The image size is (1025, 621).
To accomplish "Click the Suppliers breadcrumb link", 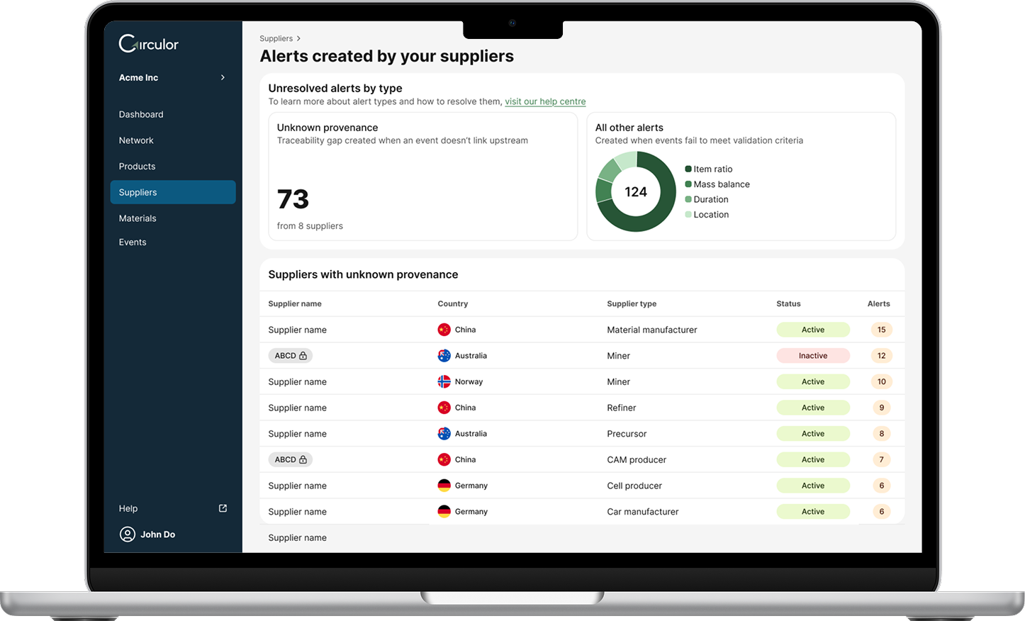I will click(276, 38).
